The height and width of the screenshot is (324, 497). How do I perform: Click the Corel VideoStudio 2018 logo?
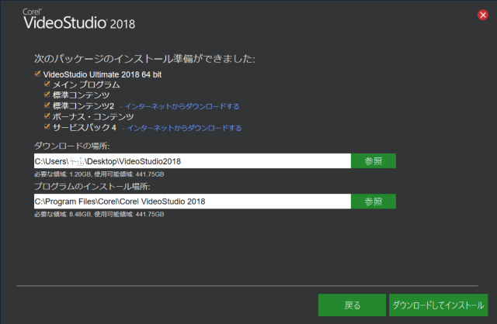click(x=79, y=19)
